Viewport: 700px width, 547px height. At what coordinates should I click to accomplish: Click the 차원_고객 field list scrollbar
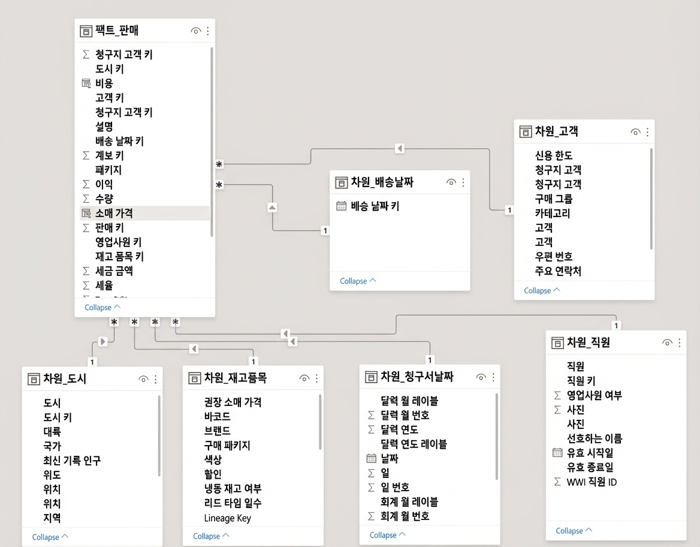pos(651,199)
